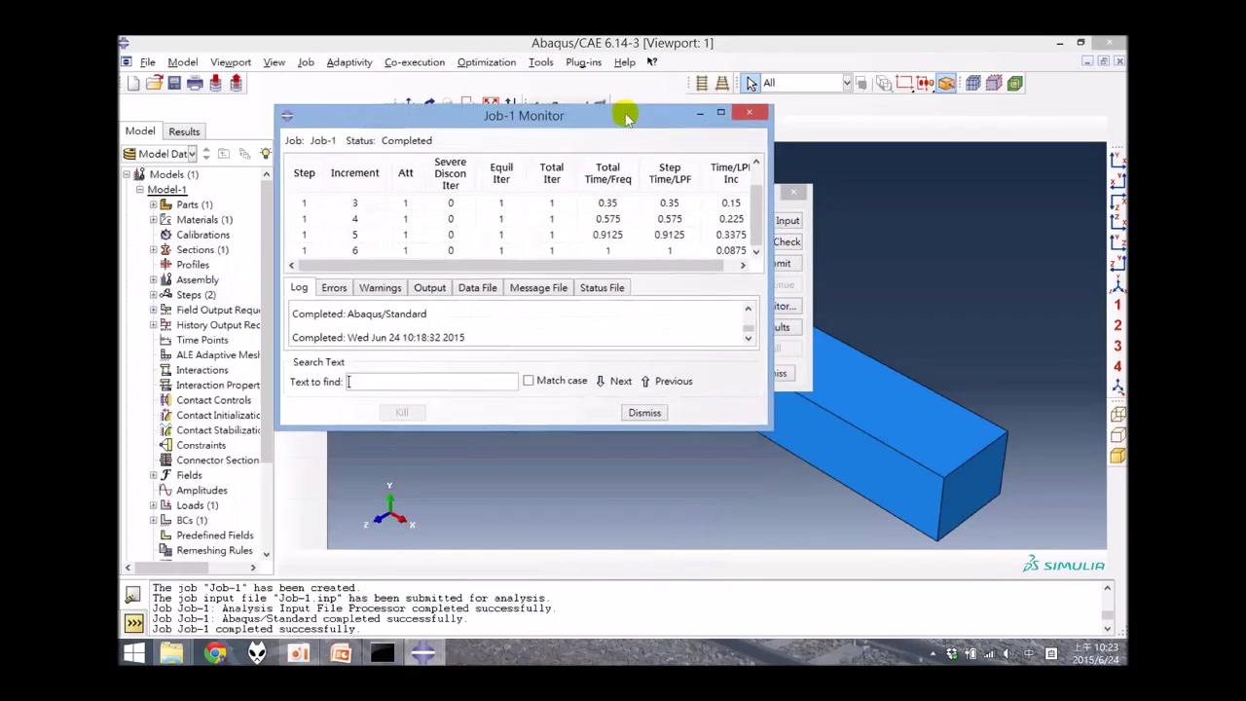This screenshot has width=1246, height=701.
Task: Toggle the Match case checkbox
Action: pos(528,381)
